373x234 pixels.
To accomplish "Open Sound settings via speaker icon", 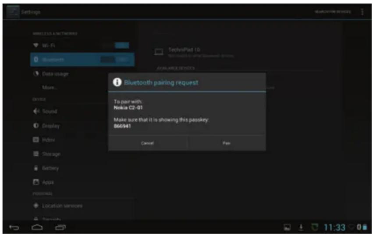I will (x=36, y=111).
